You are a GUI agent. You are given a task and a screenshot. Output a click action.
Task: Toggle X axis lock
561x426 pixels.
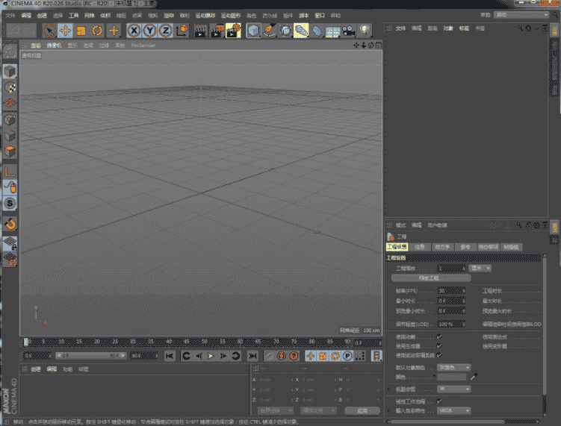pyautogui.click(x=134, y=31)
